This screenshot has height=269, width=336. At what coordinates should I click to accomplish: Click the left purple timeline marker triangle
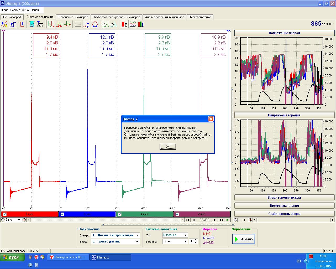(x=3, y=31)
